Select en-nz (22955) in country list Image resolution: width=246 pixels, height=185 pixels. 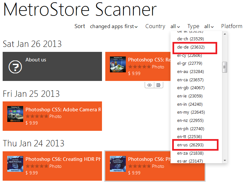[190, 121]
